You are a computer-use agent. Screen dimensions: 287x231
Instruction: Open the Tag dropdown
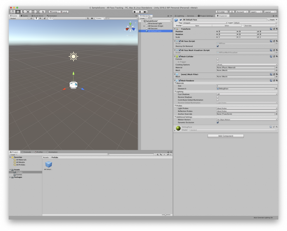click(205, 23)
